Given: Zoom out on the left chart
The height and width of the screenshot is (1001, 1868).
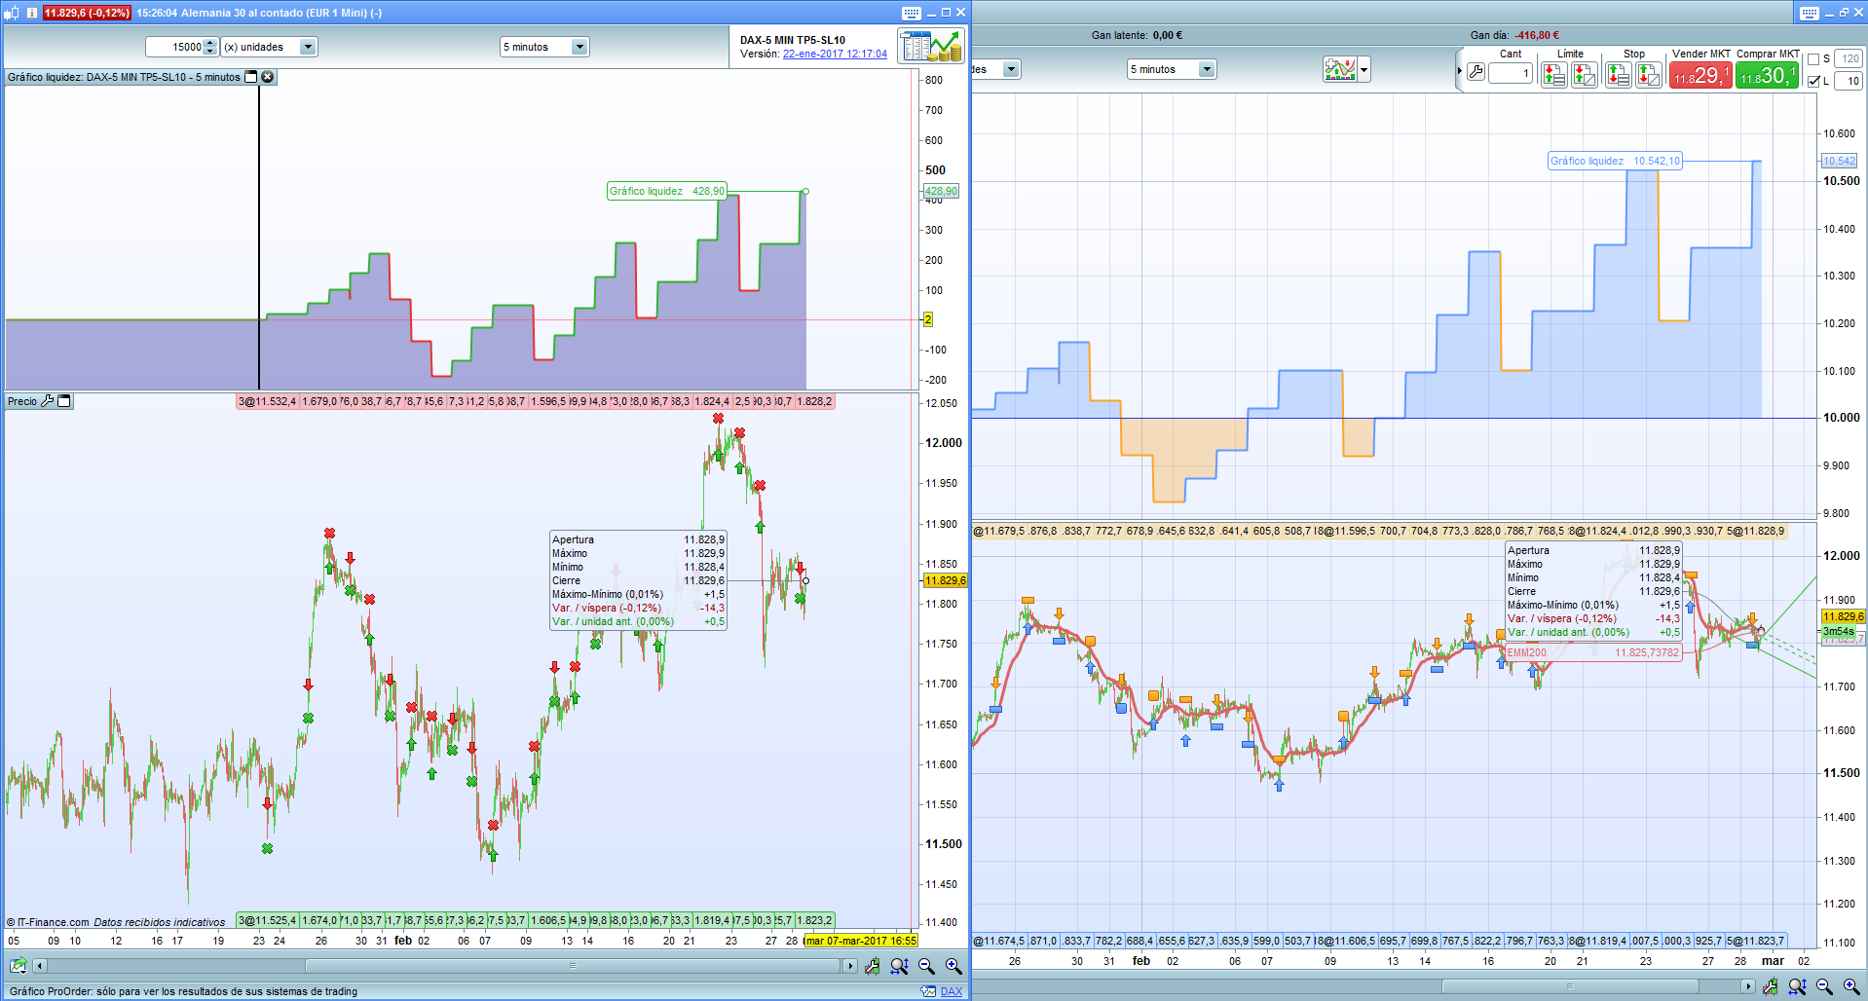Looking at the screenshot, I should (x=926, y=966).
